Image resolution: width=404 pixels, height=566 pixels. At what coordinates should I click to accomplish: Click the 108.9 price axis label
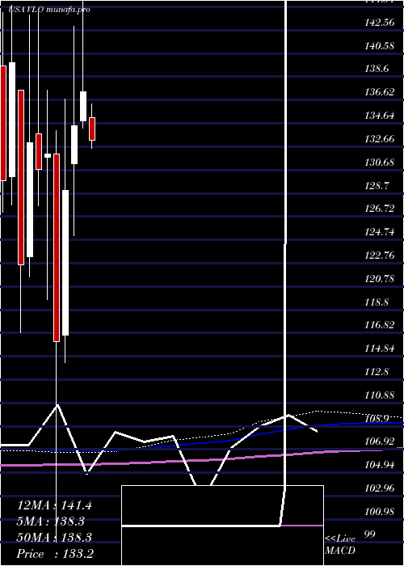coord(377,418)
